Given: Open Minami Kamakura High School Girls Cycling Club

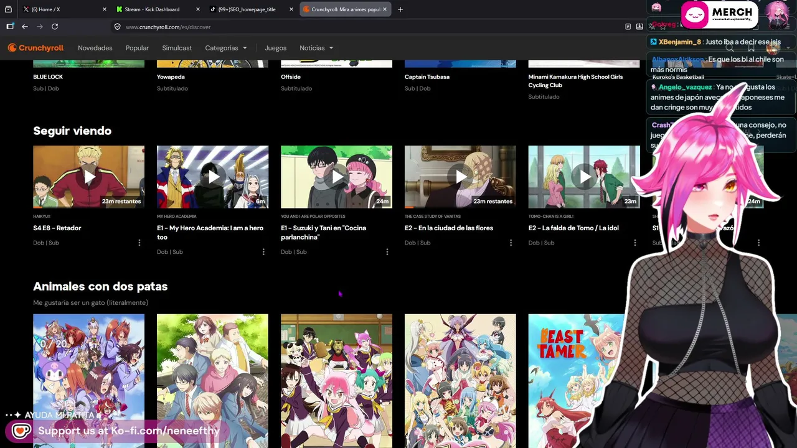Looking at the screenshot, I should tap(575, 81).
